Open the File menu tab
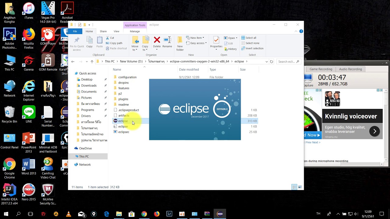The width and height of the screenshot is (390, 219). pos(75,31)
